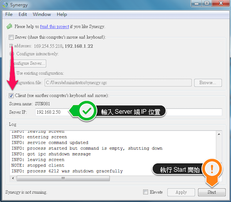Screen dimensions: 231x202
Task: Select Configure interactively radio button
Action: pyautogui.click(x=12, y=54)
